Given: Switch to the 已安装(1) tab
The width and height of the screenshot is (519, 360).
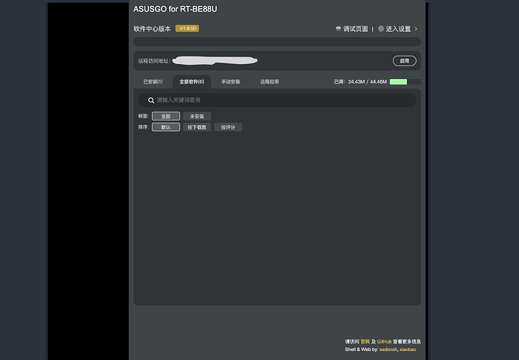Looking at the screenshot, I should pyautogui.click(x=153, y=81).
